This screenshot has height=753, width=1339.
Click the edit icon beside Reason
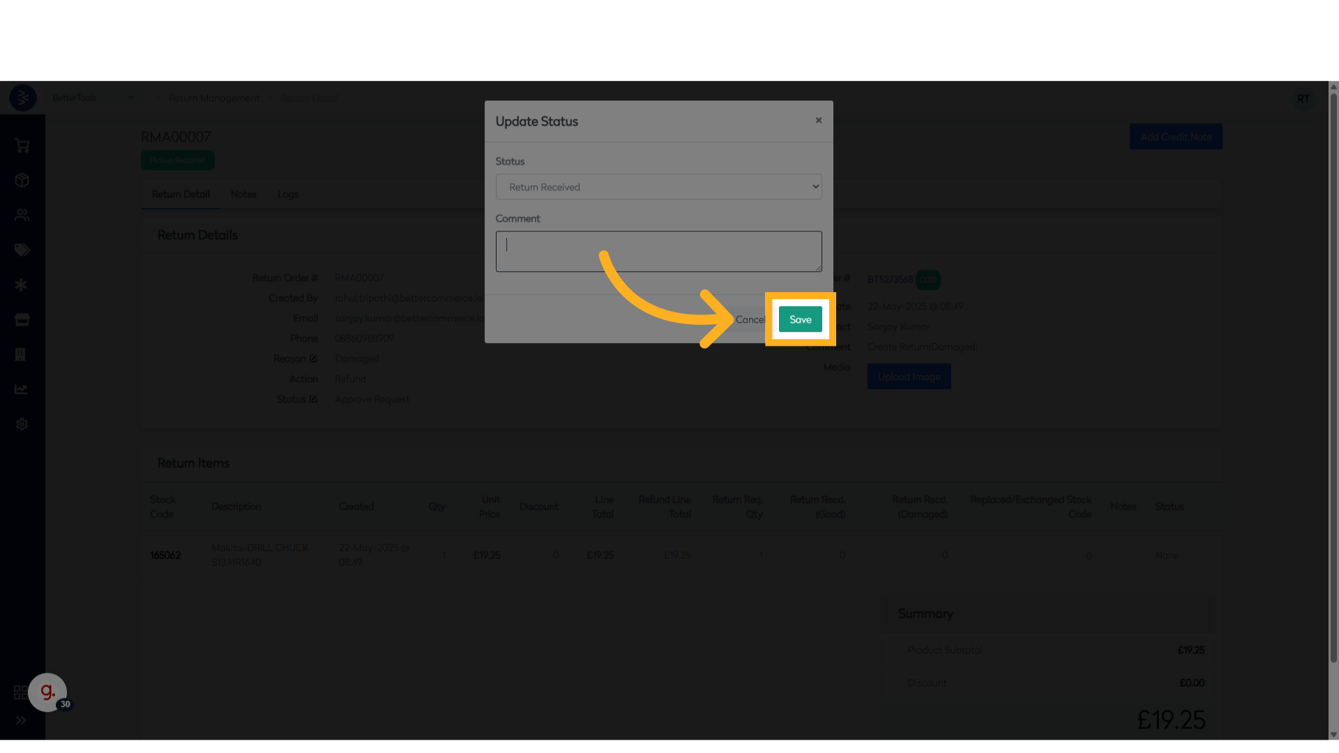click(x=313, y=358)
